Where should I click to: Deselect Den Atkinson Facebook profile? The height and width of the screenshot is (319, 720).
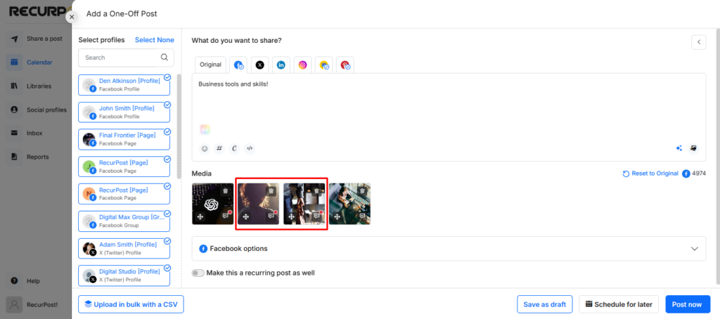coord(124,85)
